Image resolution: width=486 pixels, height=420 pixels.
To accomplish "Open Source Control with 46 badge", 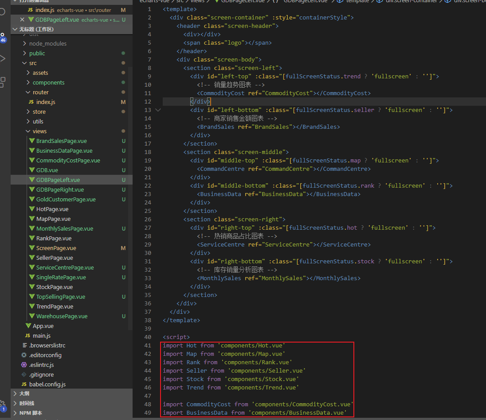I will [3, 37].
